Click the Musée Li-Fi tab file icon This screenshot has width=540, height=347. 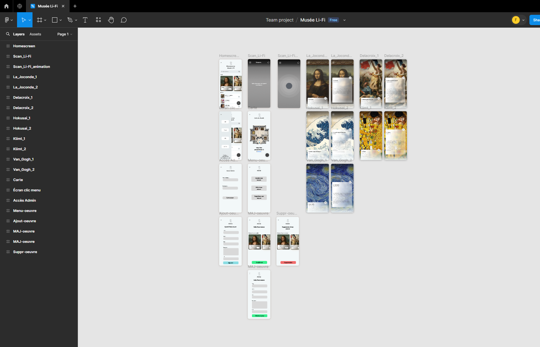[33, 6]
